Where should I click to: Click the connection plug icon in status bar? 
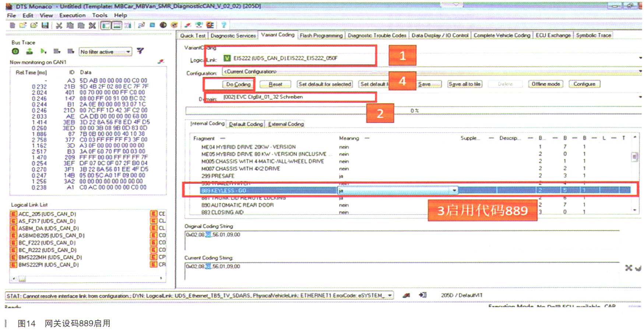pos(406,295)
